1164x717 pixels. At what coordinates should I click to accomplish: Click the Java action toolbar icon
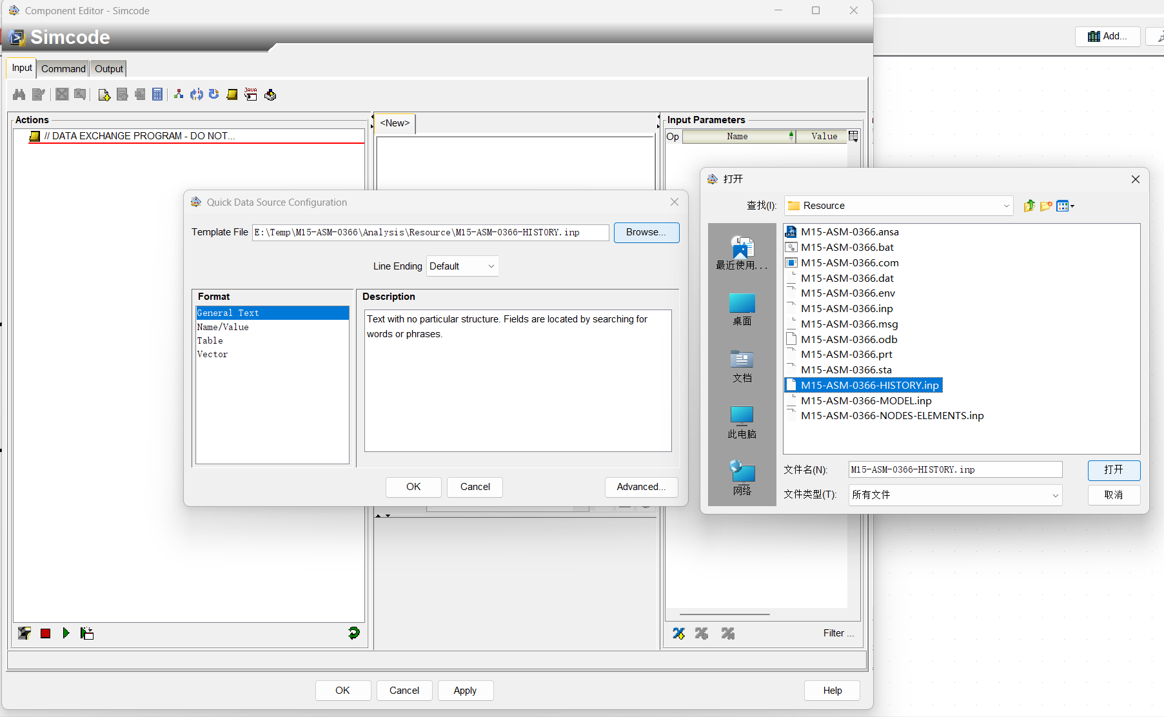coord(251,95)
